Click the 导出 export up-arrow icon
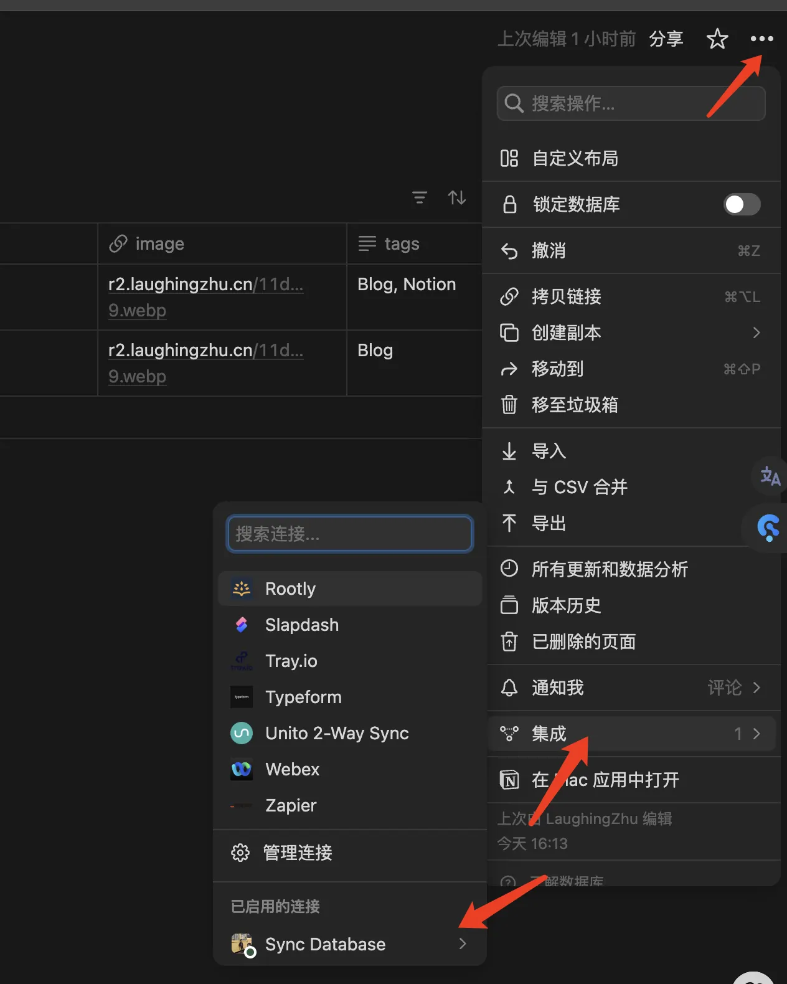 tap(509, 523)
